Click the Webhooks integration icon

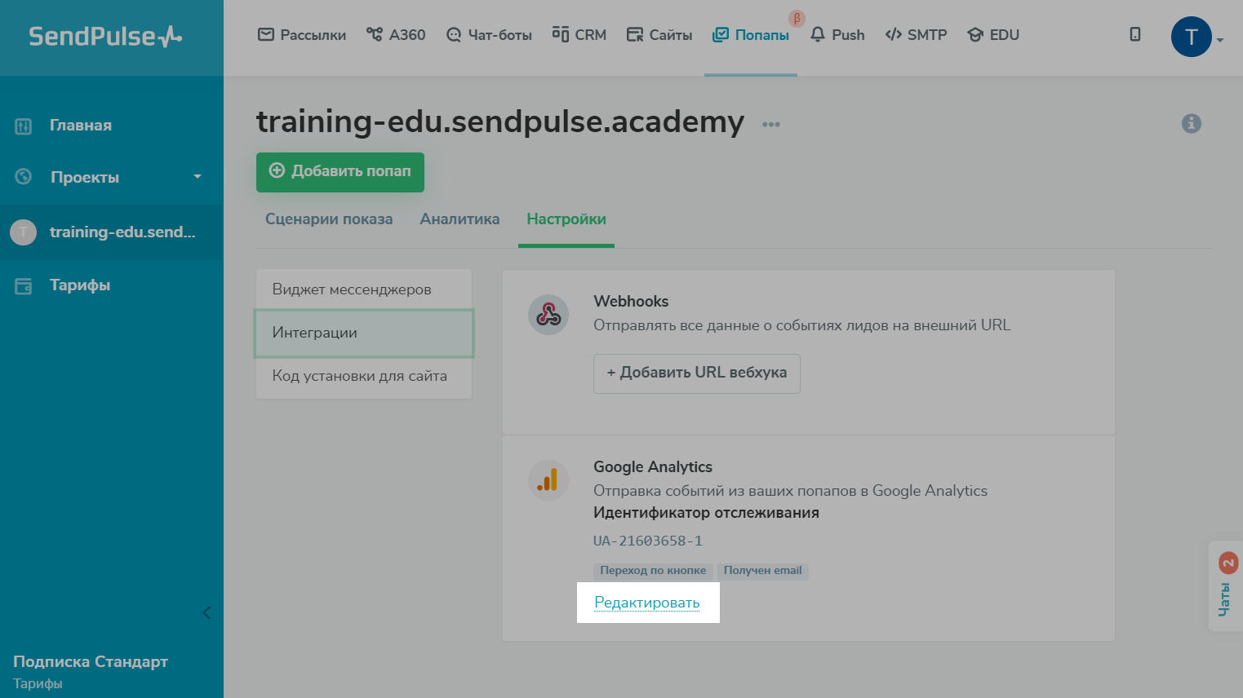pos(548,315)
